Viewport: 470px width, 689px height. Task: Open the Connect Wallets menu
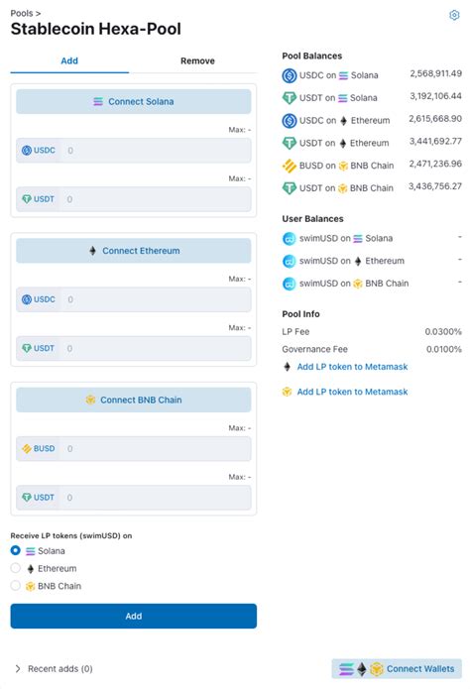point(397,669)
